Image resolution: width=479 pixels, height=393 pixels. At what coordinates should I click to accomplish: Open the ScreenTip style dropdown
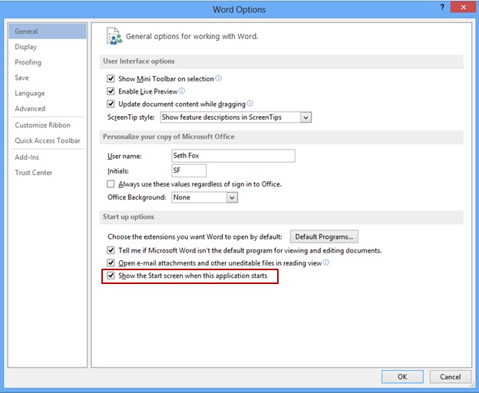tap(306, 117)
